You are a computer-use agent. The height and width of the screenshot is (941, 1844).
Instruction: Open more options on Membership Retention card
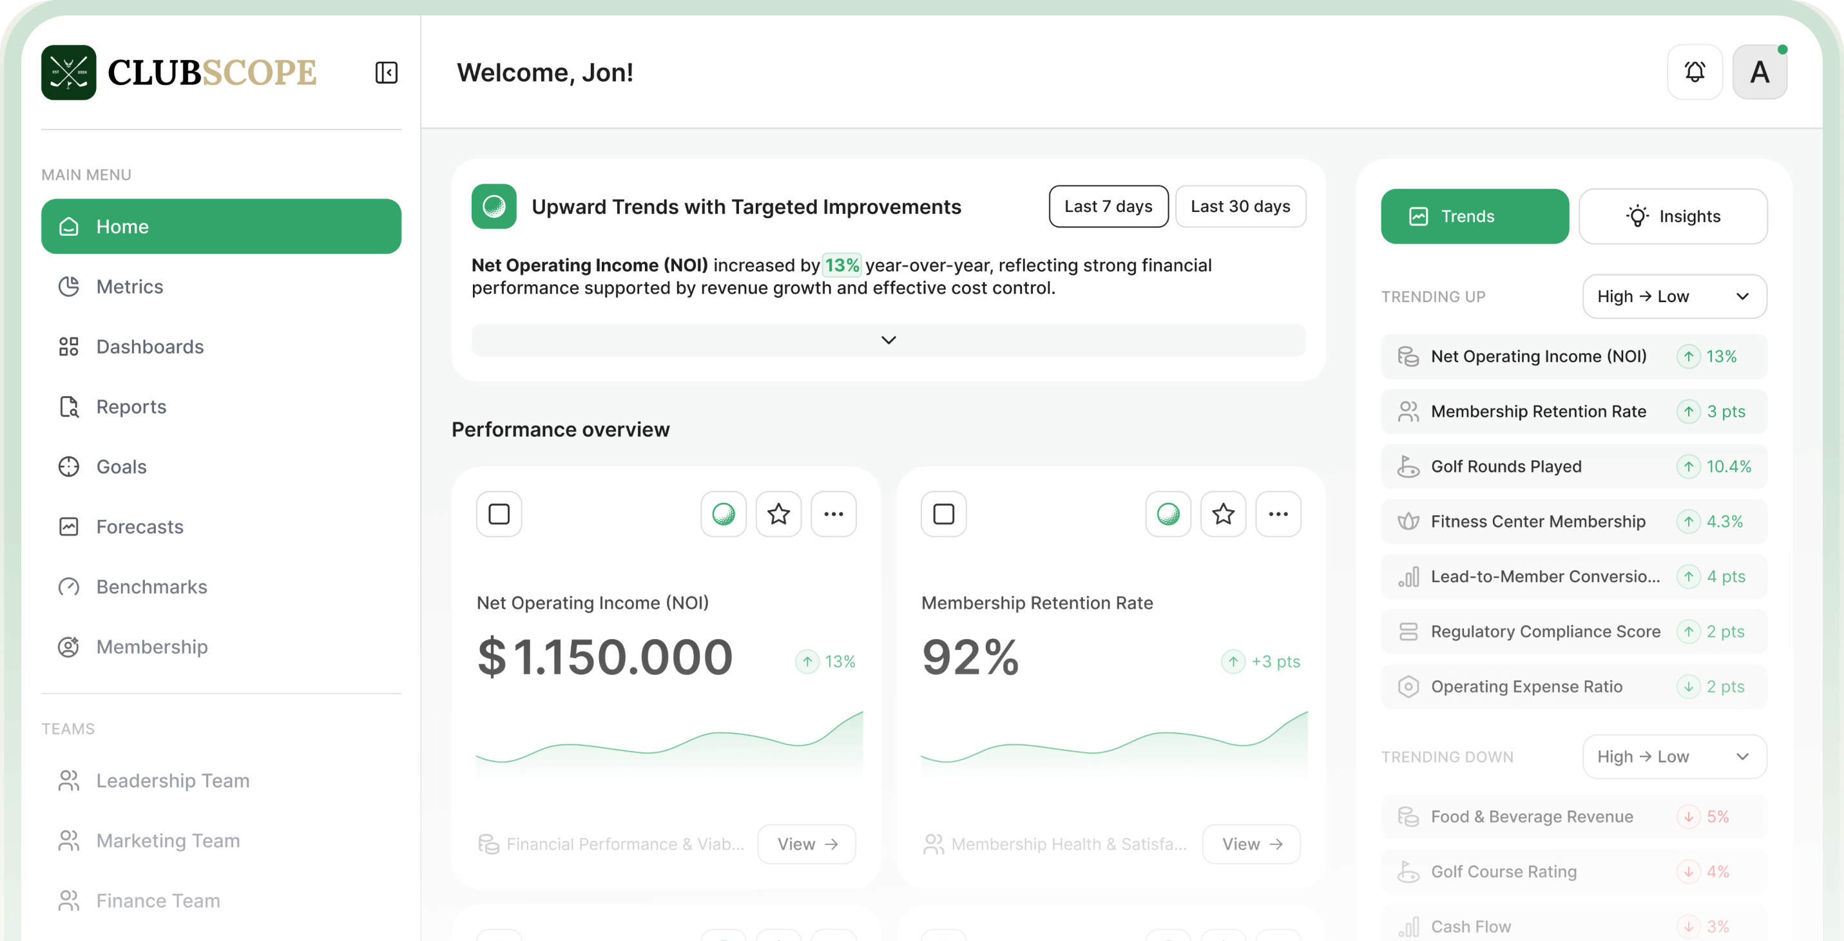[x=1278, y=514]
